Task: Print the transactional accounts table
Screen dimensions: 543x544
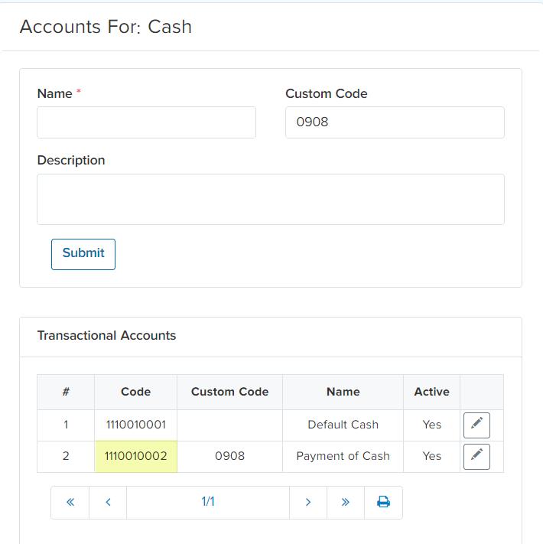Action: pos(383,503)
